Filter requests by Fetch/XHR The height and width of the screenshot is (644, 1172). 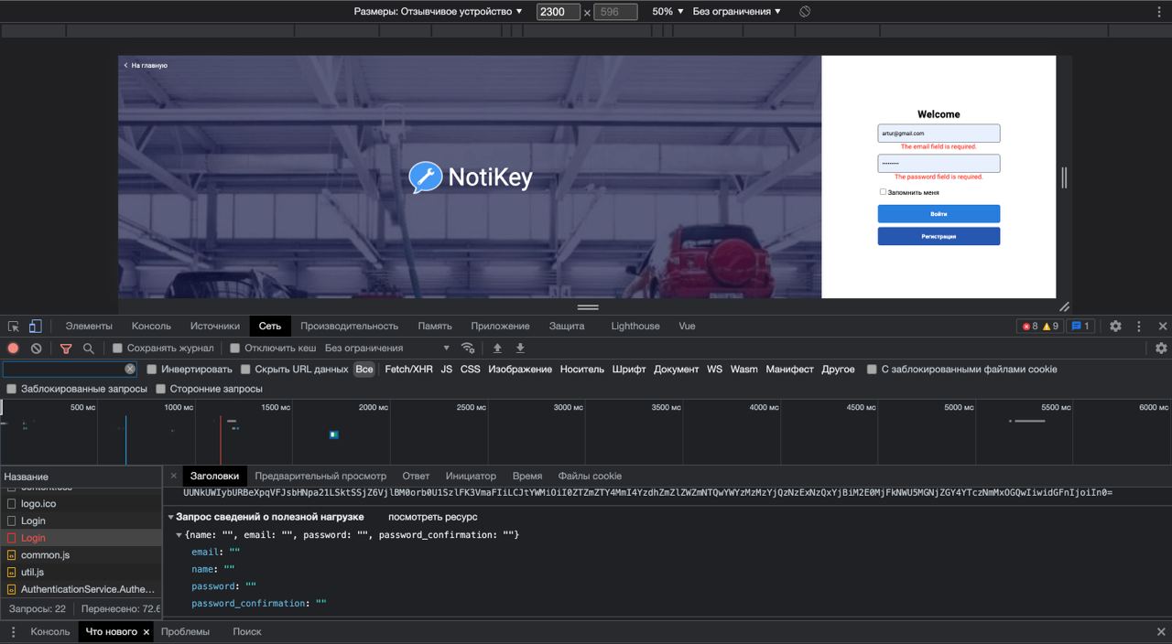click(x=408, y=369)
